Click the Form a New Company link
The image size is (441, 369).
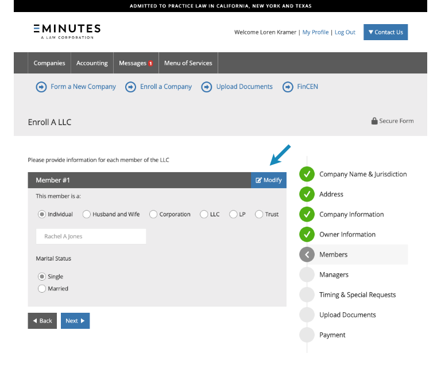(83, 87)
